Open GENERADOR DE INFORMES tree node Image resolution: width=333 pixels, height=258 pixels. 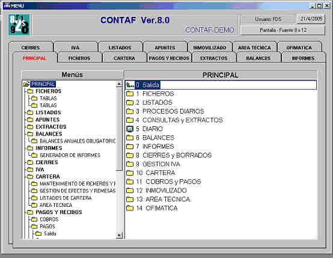pos(70,155)
